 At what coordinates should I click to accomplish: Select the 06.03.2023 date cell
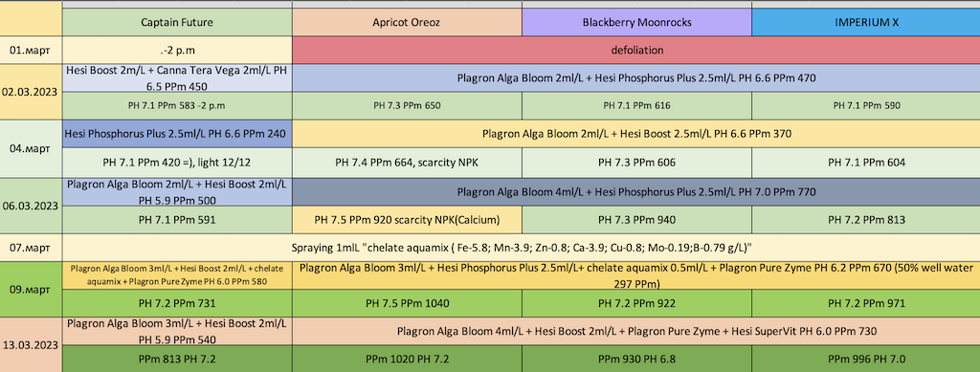click(x=31, y=206)
